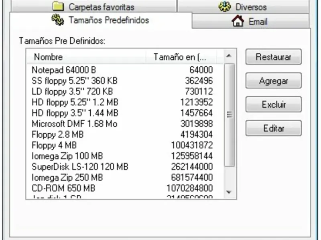The image size is (321, 240).
Task: Sort list by the Nombre column header
Action: click(48, 57)
